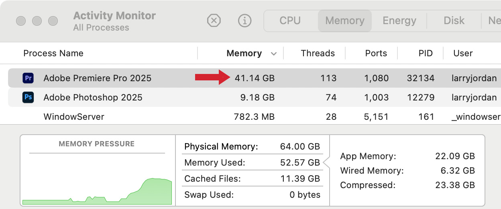Switch to the Disk tab

(x=454, y=20)
